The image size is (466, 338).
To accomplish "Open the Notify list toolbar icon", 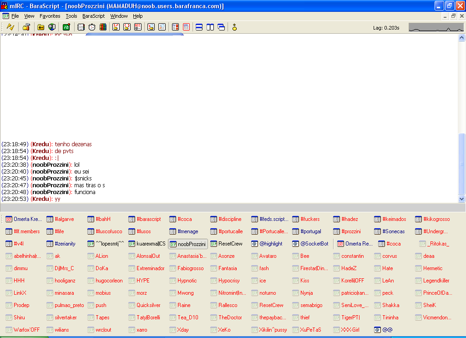I will [175, 27].
